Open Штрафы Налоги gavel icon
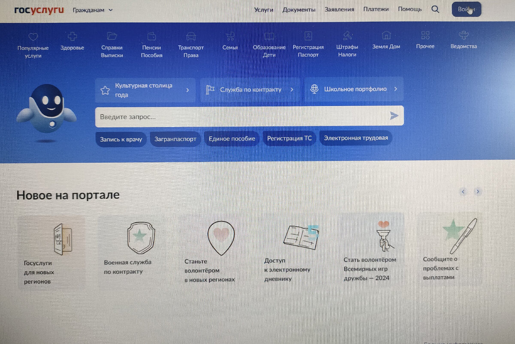The image size is (515, 344). pyautogui.click(x=347, y=36)
